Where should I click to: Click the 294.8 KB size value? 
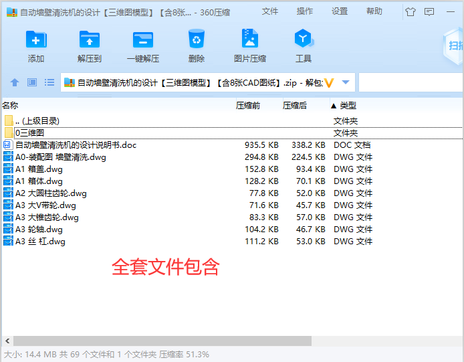[261, 157]
